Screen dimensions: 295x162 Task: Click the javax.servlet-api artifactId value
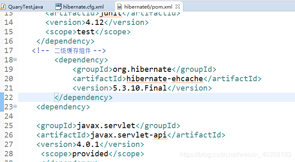(x=128, y=135)
